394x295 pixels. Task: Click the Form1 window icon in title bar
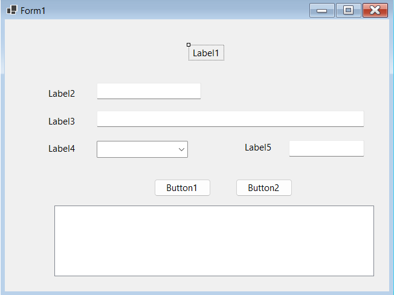tap(11, 10)
